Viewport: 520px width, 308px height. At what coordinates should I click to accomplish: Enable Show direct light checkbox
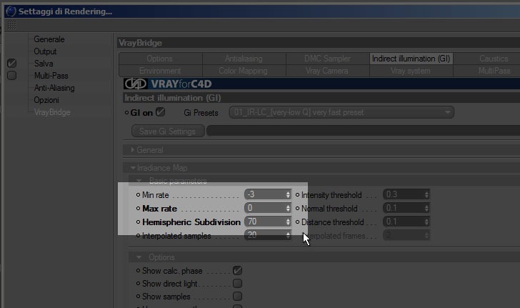click(x=237, y=284)
